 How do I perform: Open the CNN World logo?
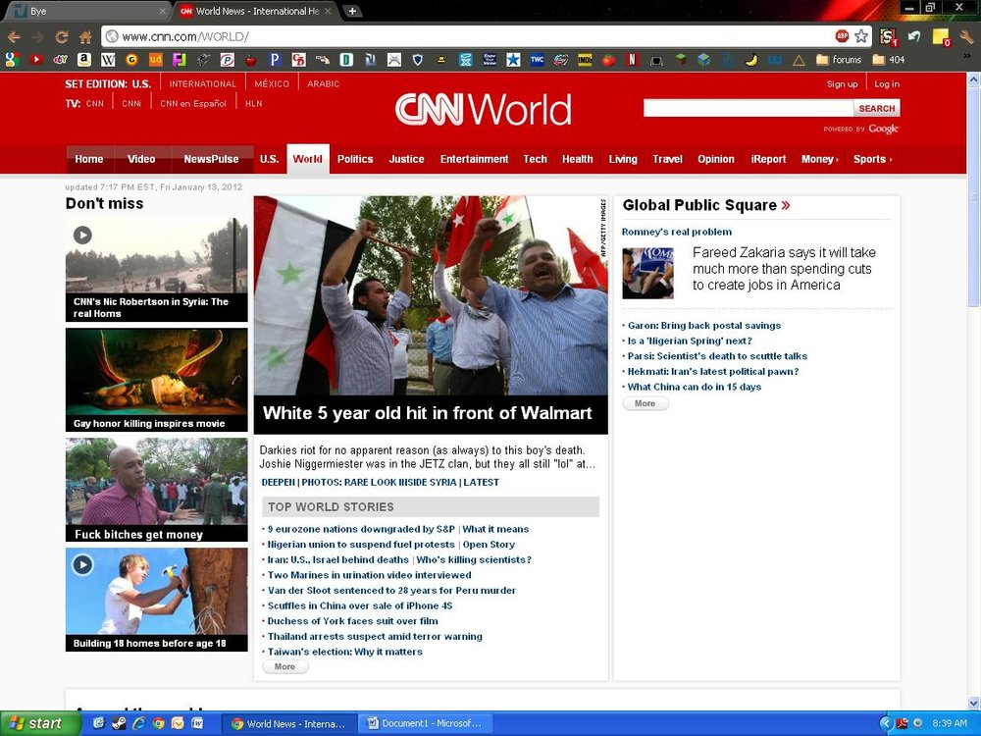(x=483, y=109)
